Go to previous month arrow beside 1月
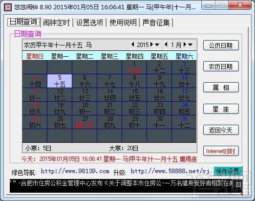 pos(166,45)
